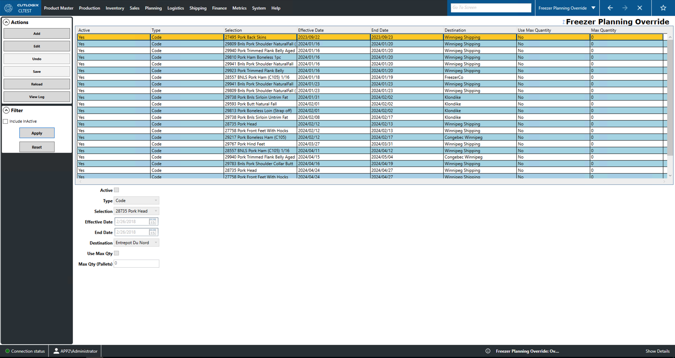Screen dimensions: 675x358
Task: Click inside the Go To Screen search field
Action: pyautogui.click(x=491, y=7)
